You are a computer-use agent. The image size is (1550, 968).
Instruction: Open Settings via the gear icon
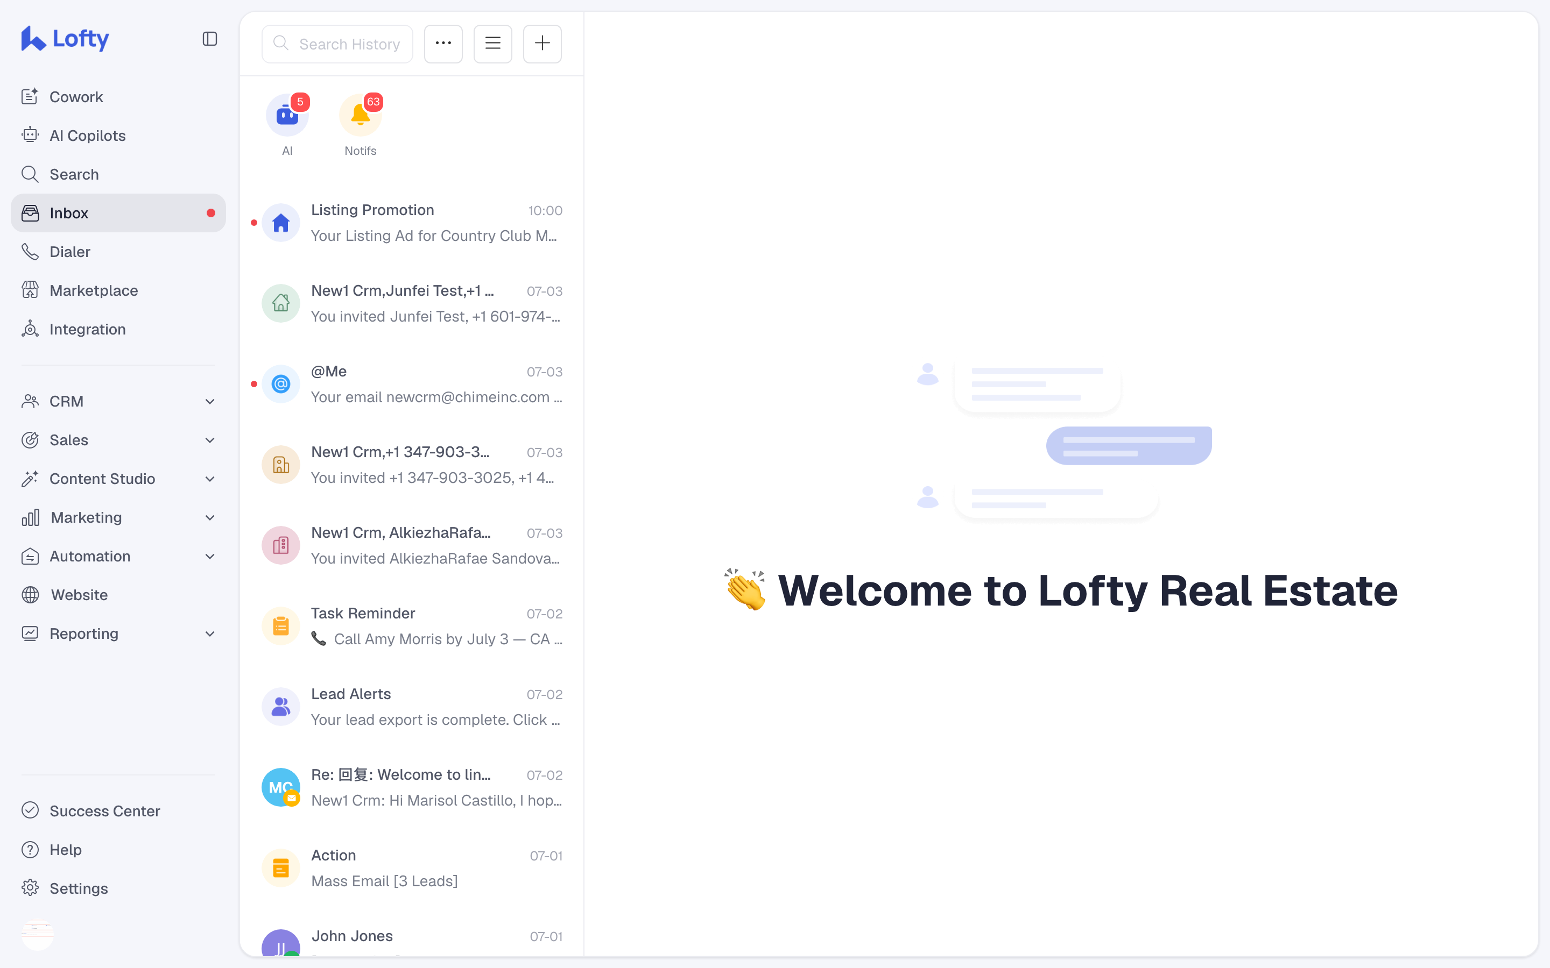pyautogui.click(x=30, y=888)
